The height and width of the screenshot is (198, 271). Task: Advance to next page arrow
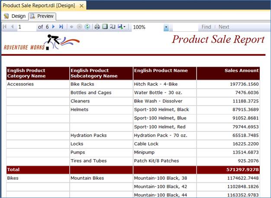(x=54, y=27)
